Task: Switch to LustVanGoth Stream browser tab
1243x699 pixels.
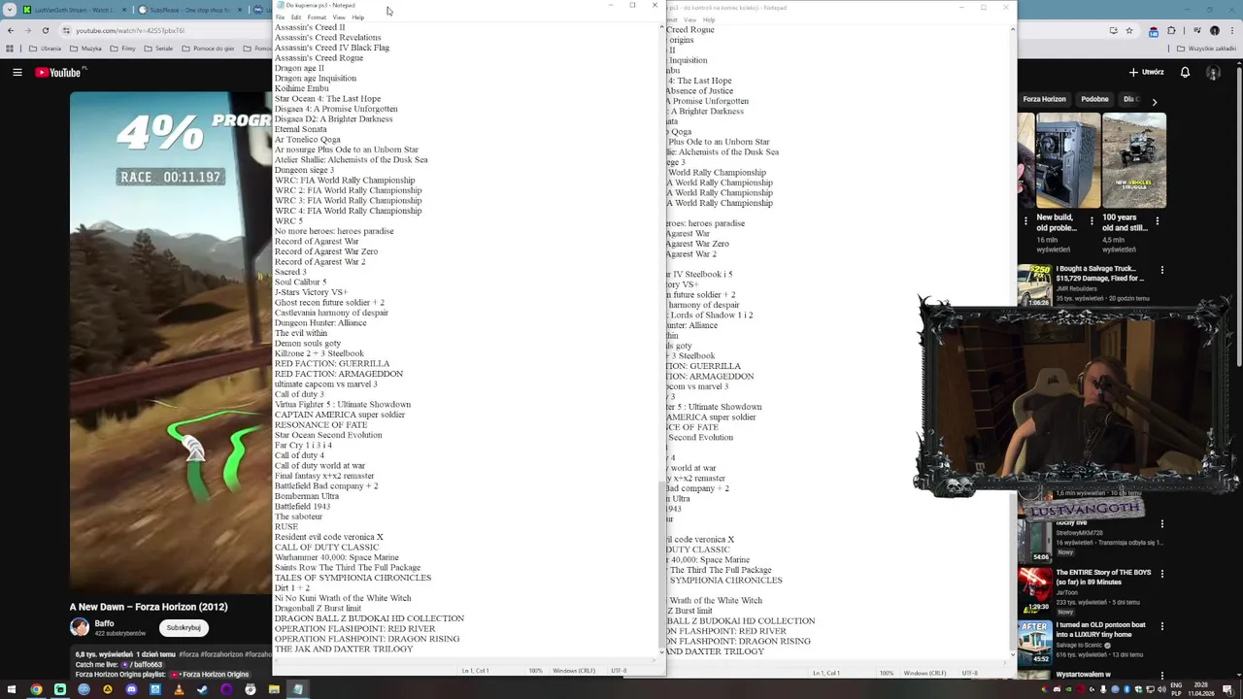Action: (73, 10)
